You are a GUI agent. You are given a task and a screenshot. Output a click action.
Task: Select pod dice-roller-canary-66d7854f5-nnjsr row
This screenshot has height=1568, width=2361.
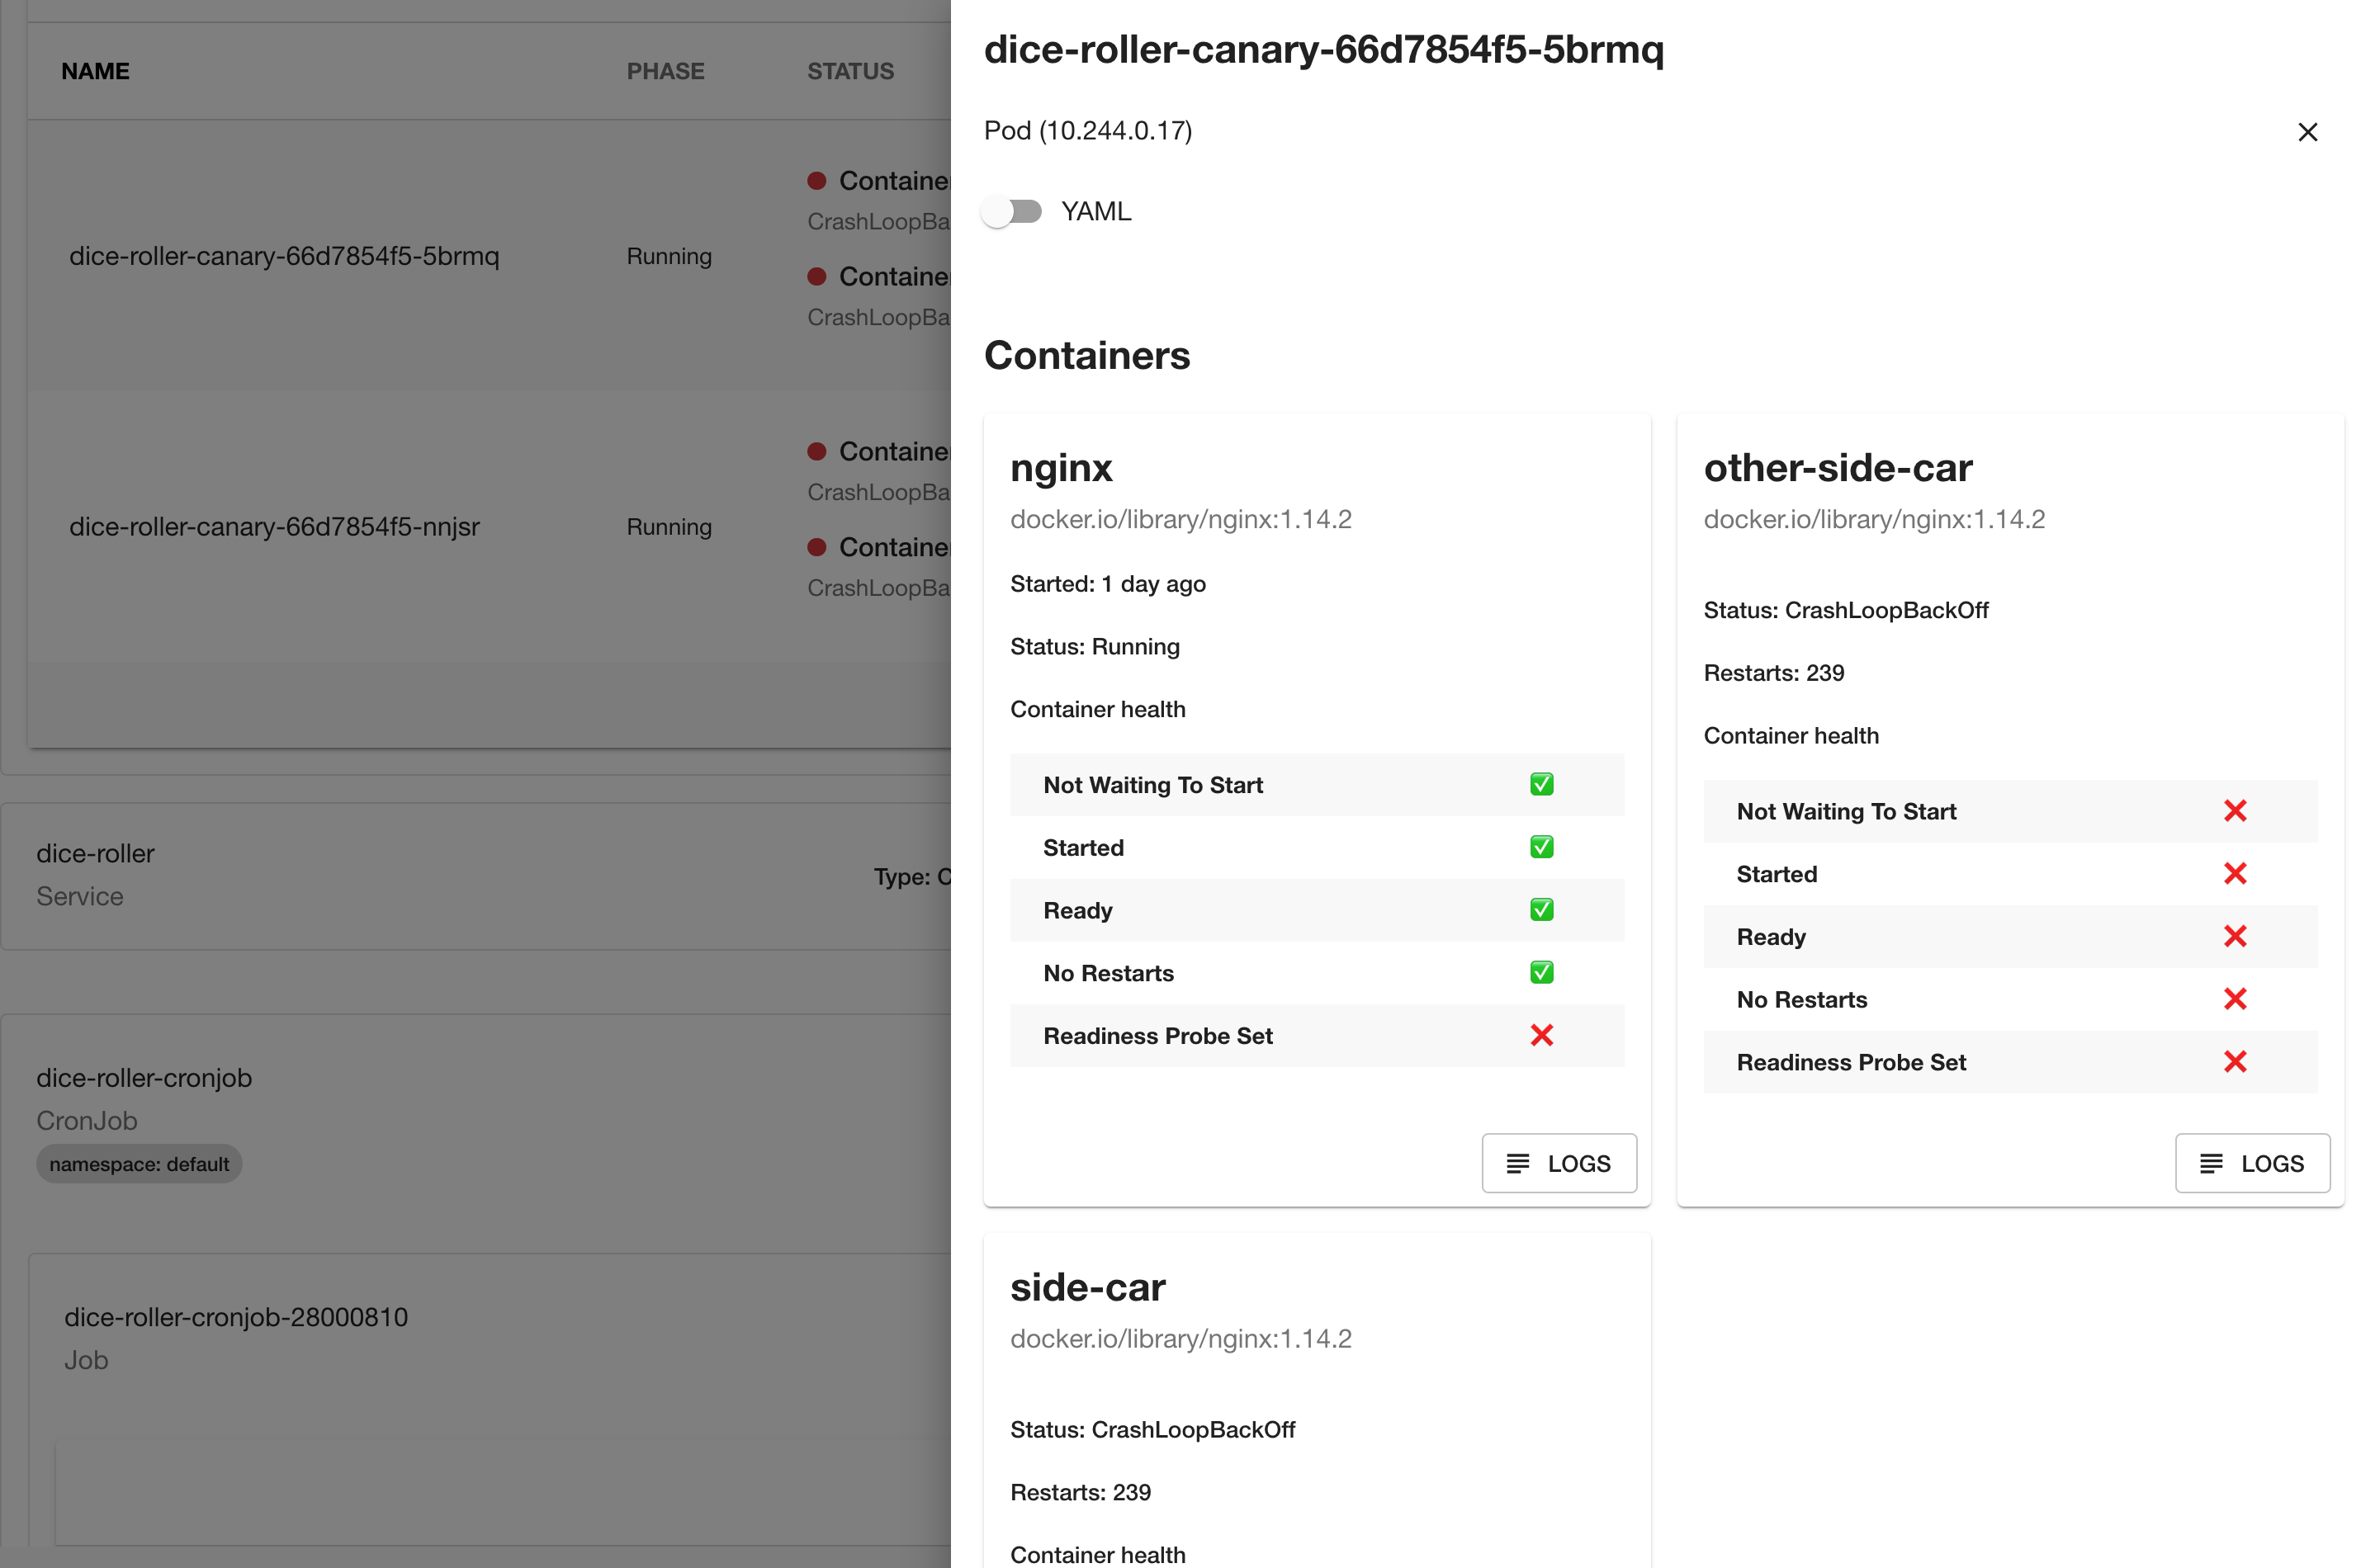click(274, 527)
